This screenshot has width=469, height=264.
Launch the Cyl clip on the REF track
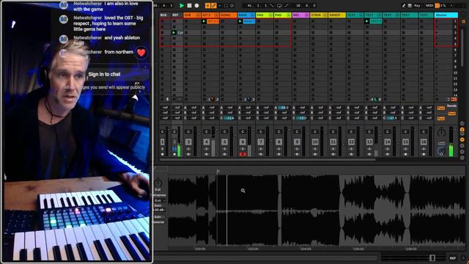pos(174,32)
